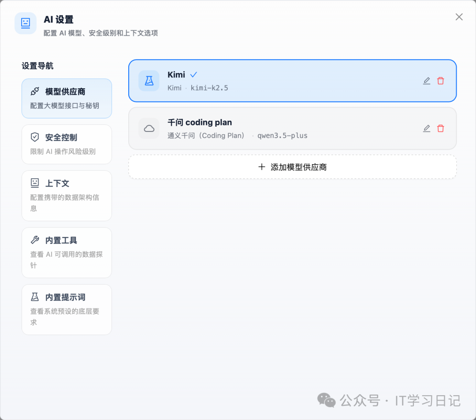Click the plug icon beside 模型供应商
The width and height of the screenshot is (476, 420).
pos(35,91)
